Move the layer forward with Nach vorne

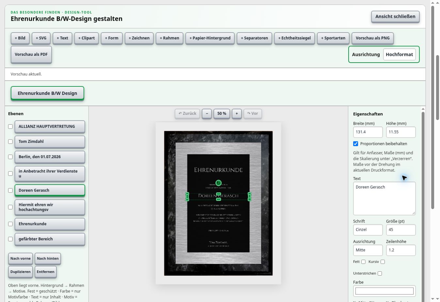(21, 259)
